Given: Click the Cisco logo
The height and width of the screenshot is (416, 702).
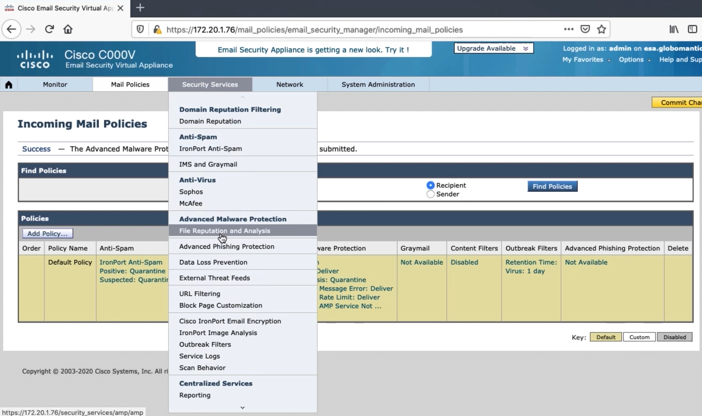Looking at the screenshot, I should tap(35, 59).
